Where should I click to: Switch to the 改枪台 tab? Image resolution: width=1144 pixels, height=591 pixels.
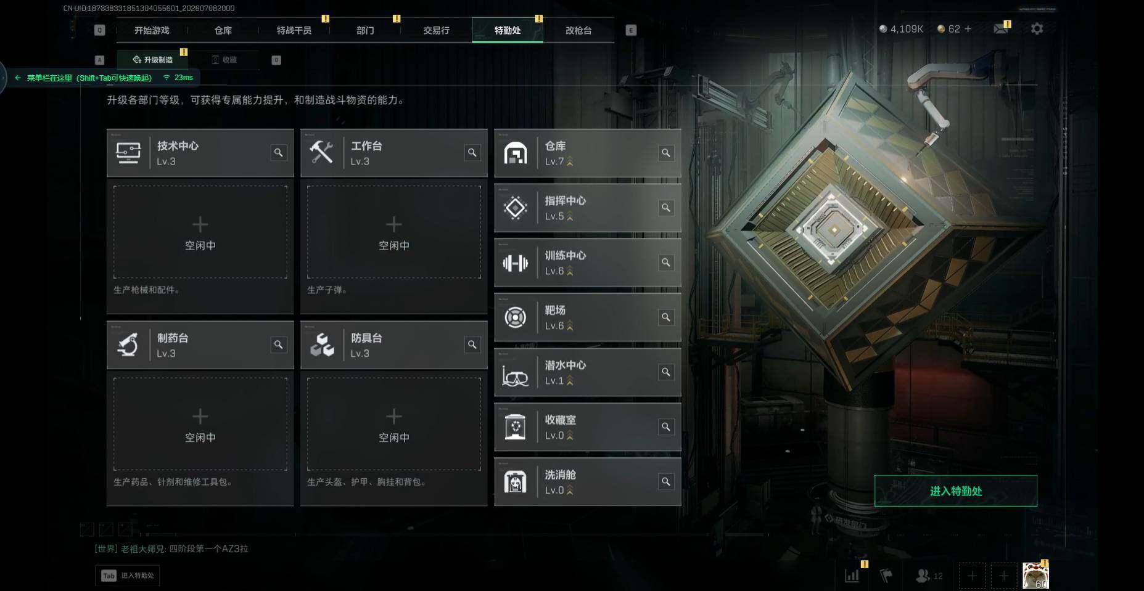pos(578,30)
